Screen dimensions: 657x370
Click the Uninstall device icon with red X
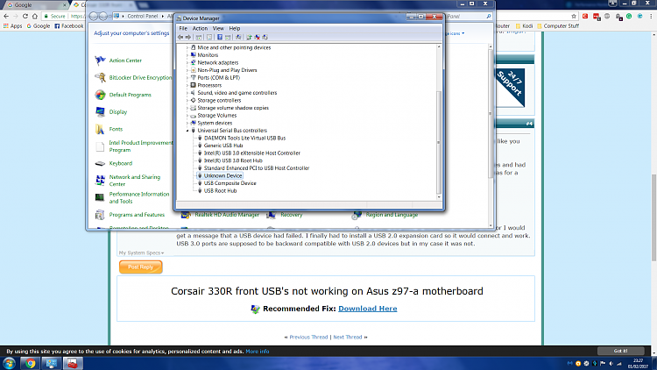(257, 38)
